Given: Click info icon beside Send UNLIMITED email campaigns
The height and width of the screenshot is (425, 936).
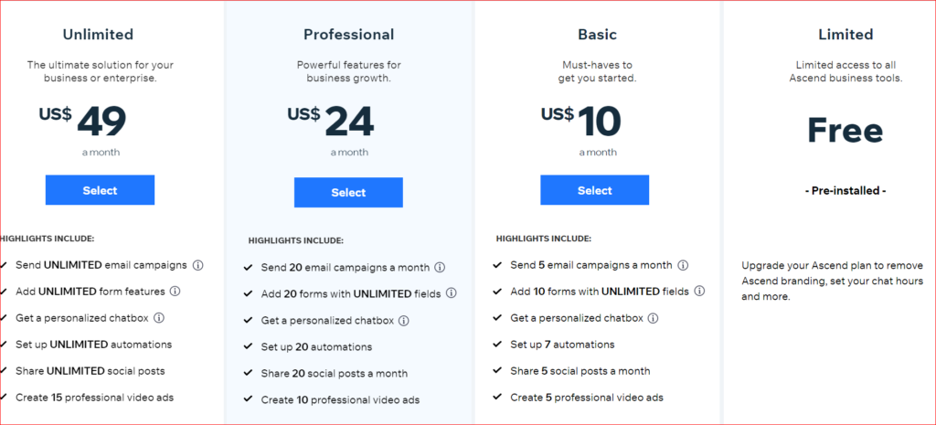Looking at the screenshot, I should click(198, 265).
